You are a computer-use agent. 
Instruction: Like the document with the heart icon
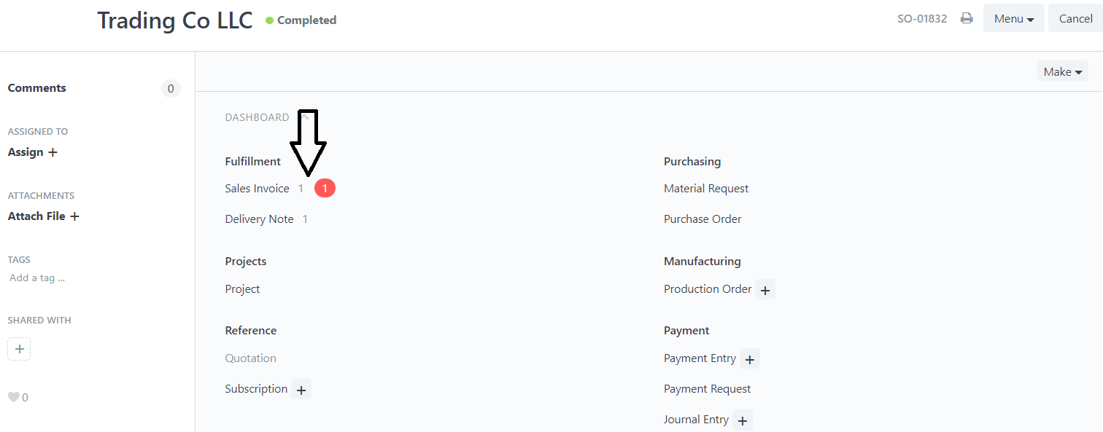13,397
